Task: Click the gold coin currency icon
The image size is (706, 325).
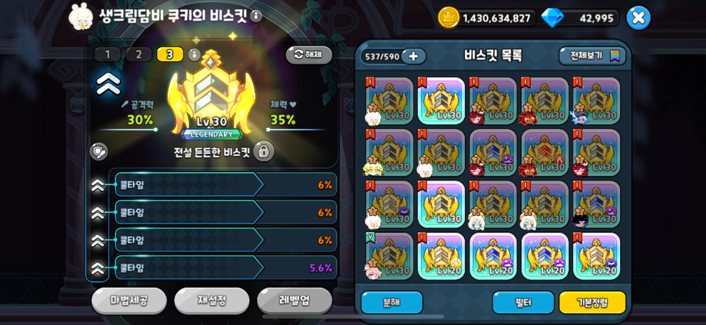Action: (449, 18)
